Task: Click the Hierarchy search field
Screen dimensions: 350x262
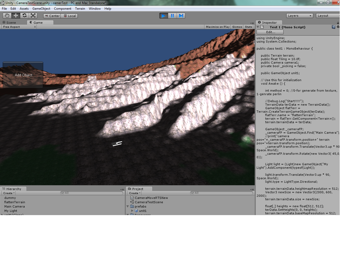Action: point(92,193)
